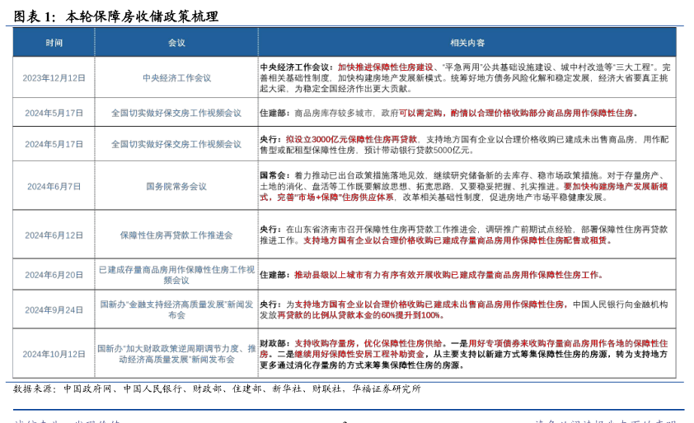
Task: Click the content cell starting '央行: 为支持地方国有企业'
Action: pos(467,309)
